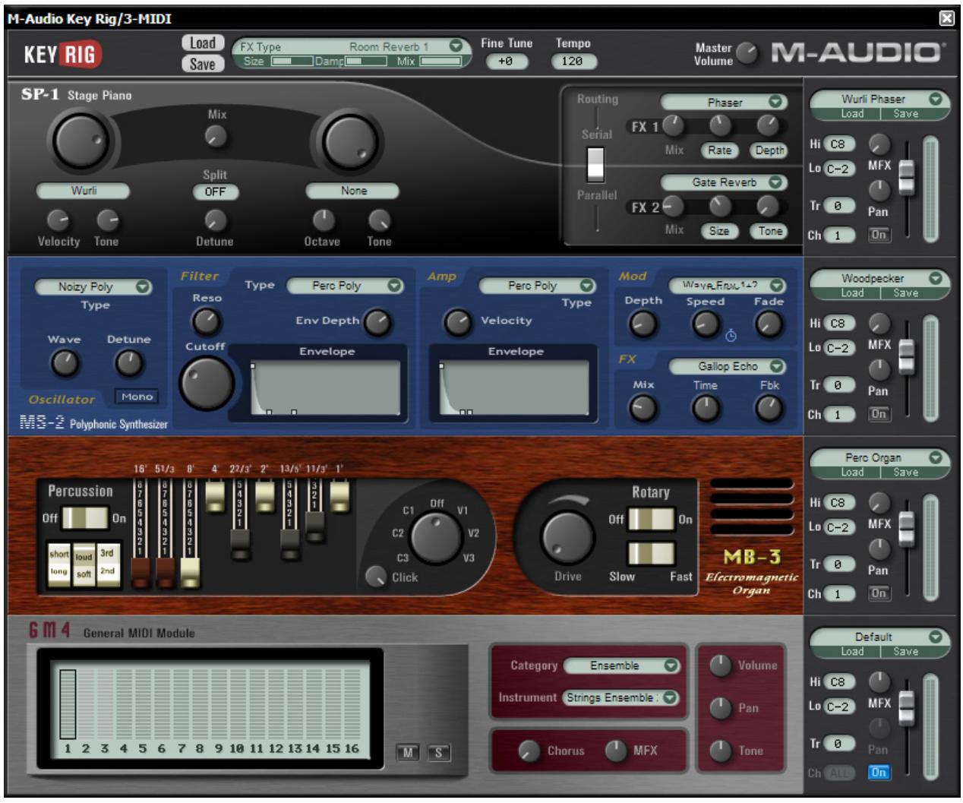Click the SP-1 Velocity knob
963x803 pixels.
58,221
